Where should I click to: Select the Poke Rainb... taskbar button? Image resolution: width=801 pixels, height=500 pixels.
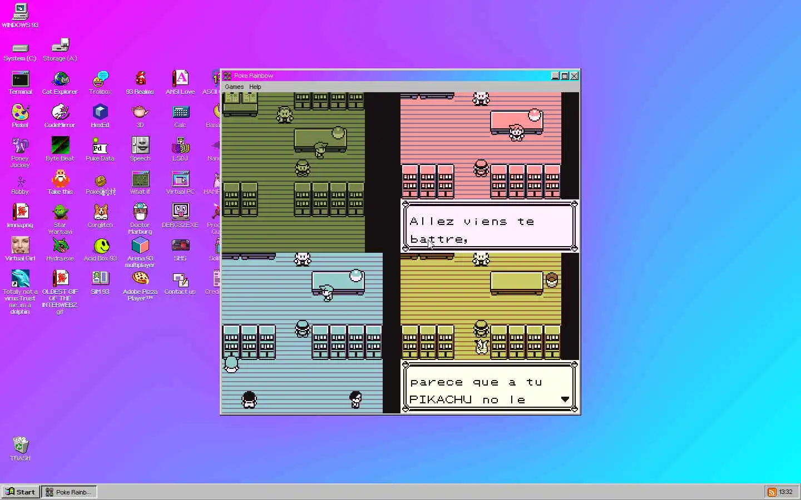click(x=70, y=492)
